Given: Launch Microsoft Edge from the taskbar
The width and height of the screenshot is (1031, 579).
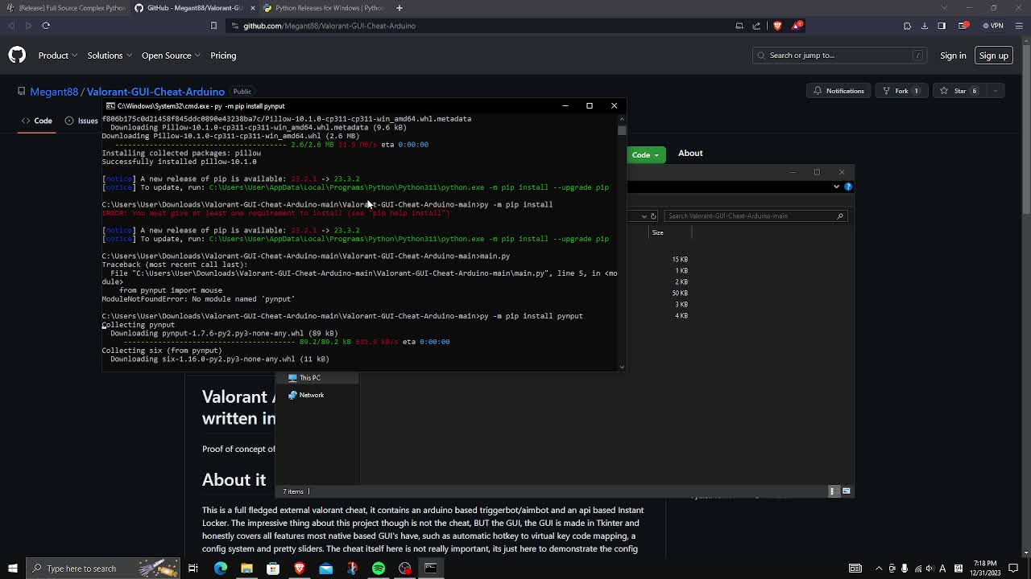Looking at the screenshot, I should (x=220, y=568).
